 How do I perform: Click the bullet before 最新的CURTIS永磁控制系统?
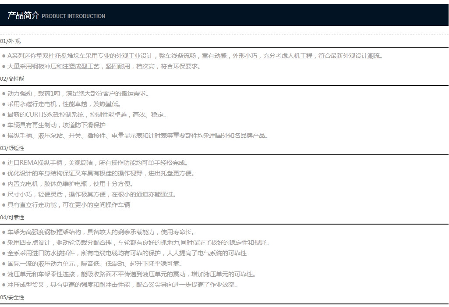4,115
